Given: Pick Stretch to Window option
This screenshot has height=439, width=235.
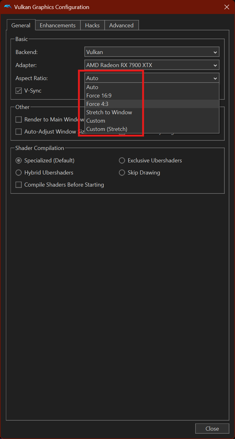Looking at the screenshot, I should tap(109, 112).
